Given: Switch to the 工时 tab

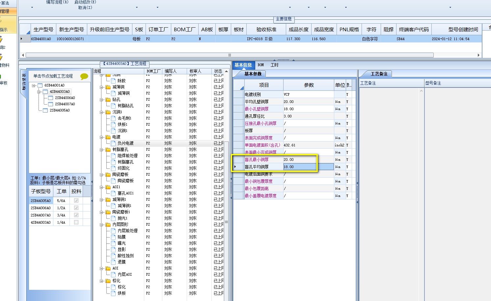Looking at the screenshot, I should (x=274, y=65).
